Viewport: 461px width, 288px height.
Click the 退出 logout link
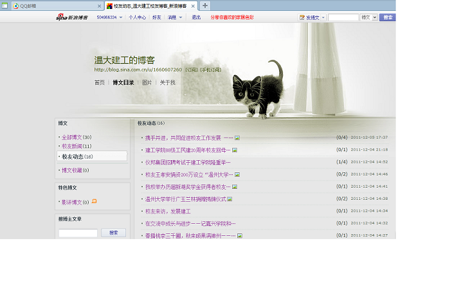pos(196,17)
